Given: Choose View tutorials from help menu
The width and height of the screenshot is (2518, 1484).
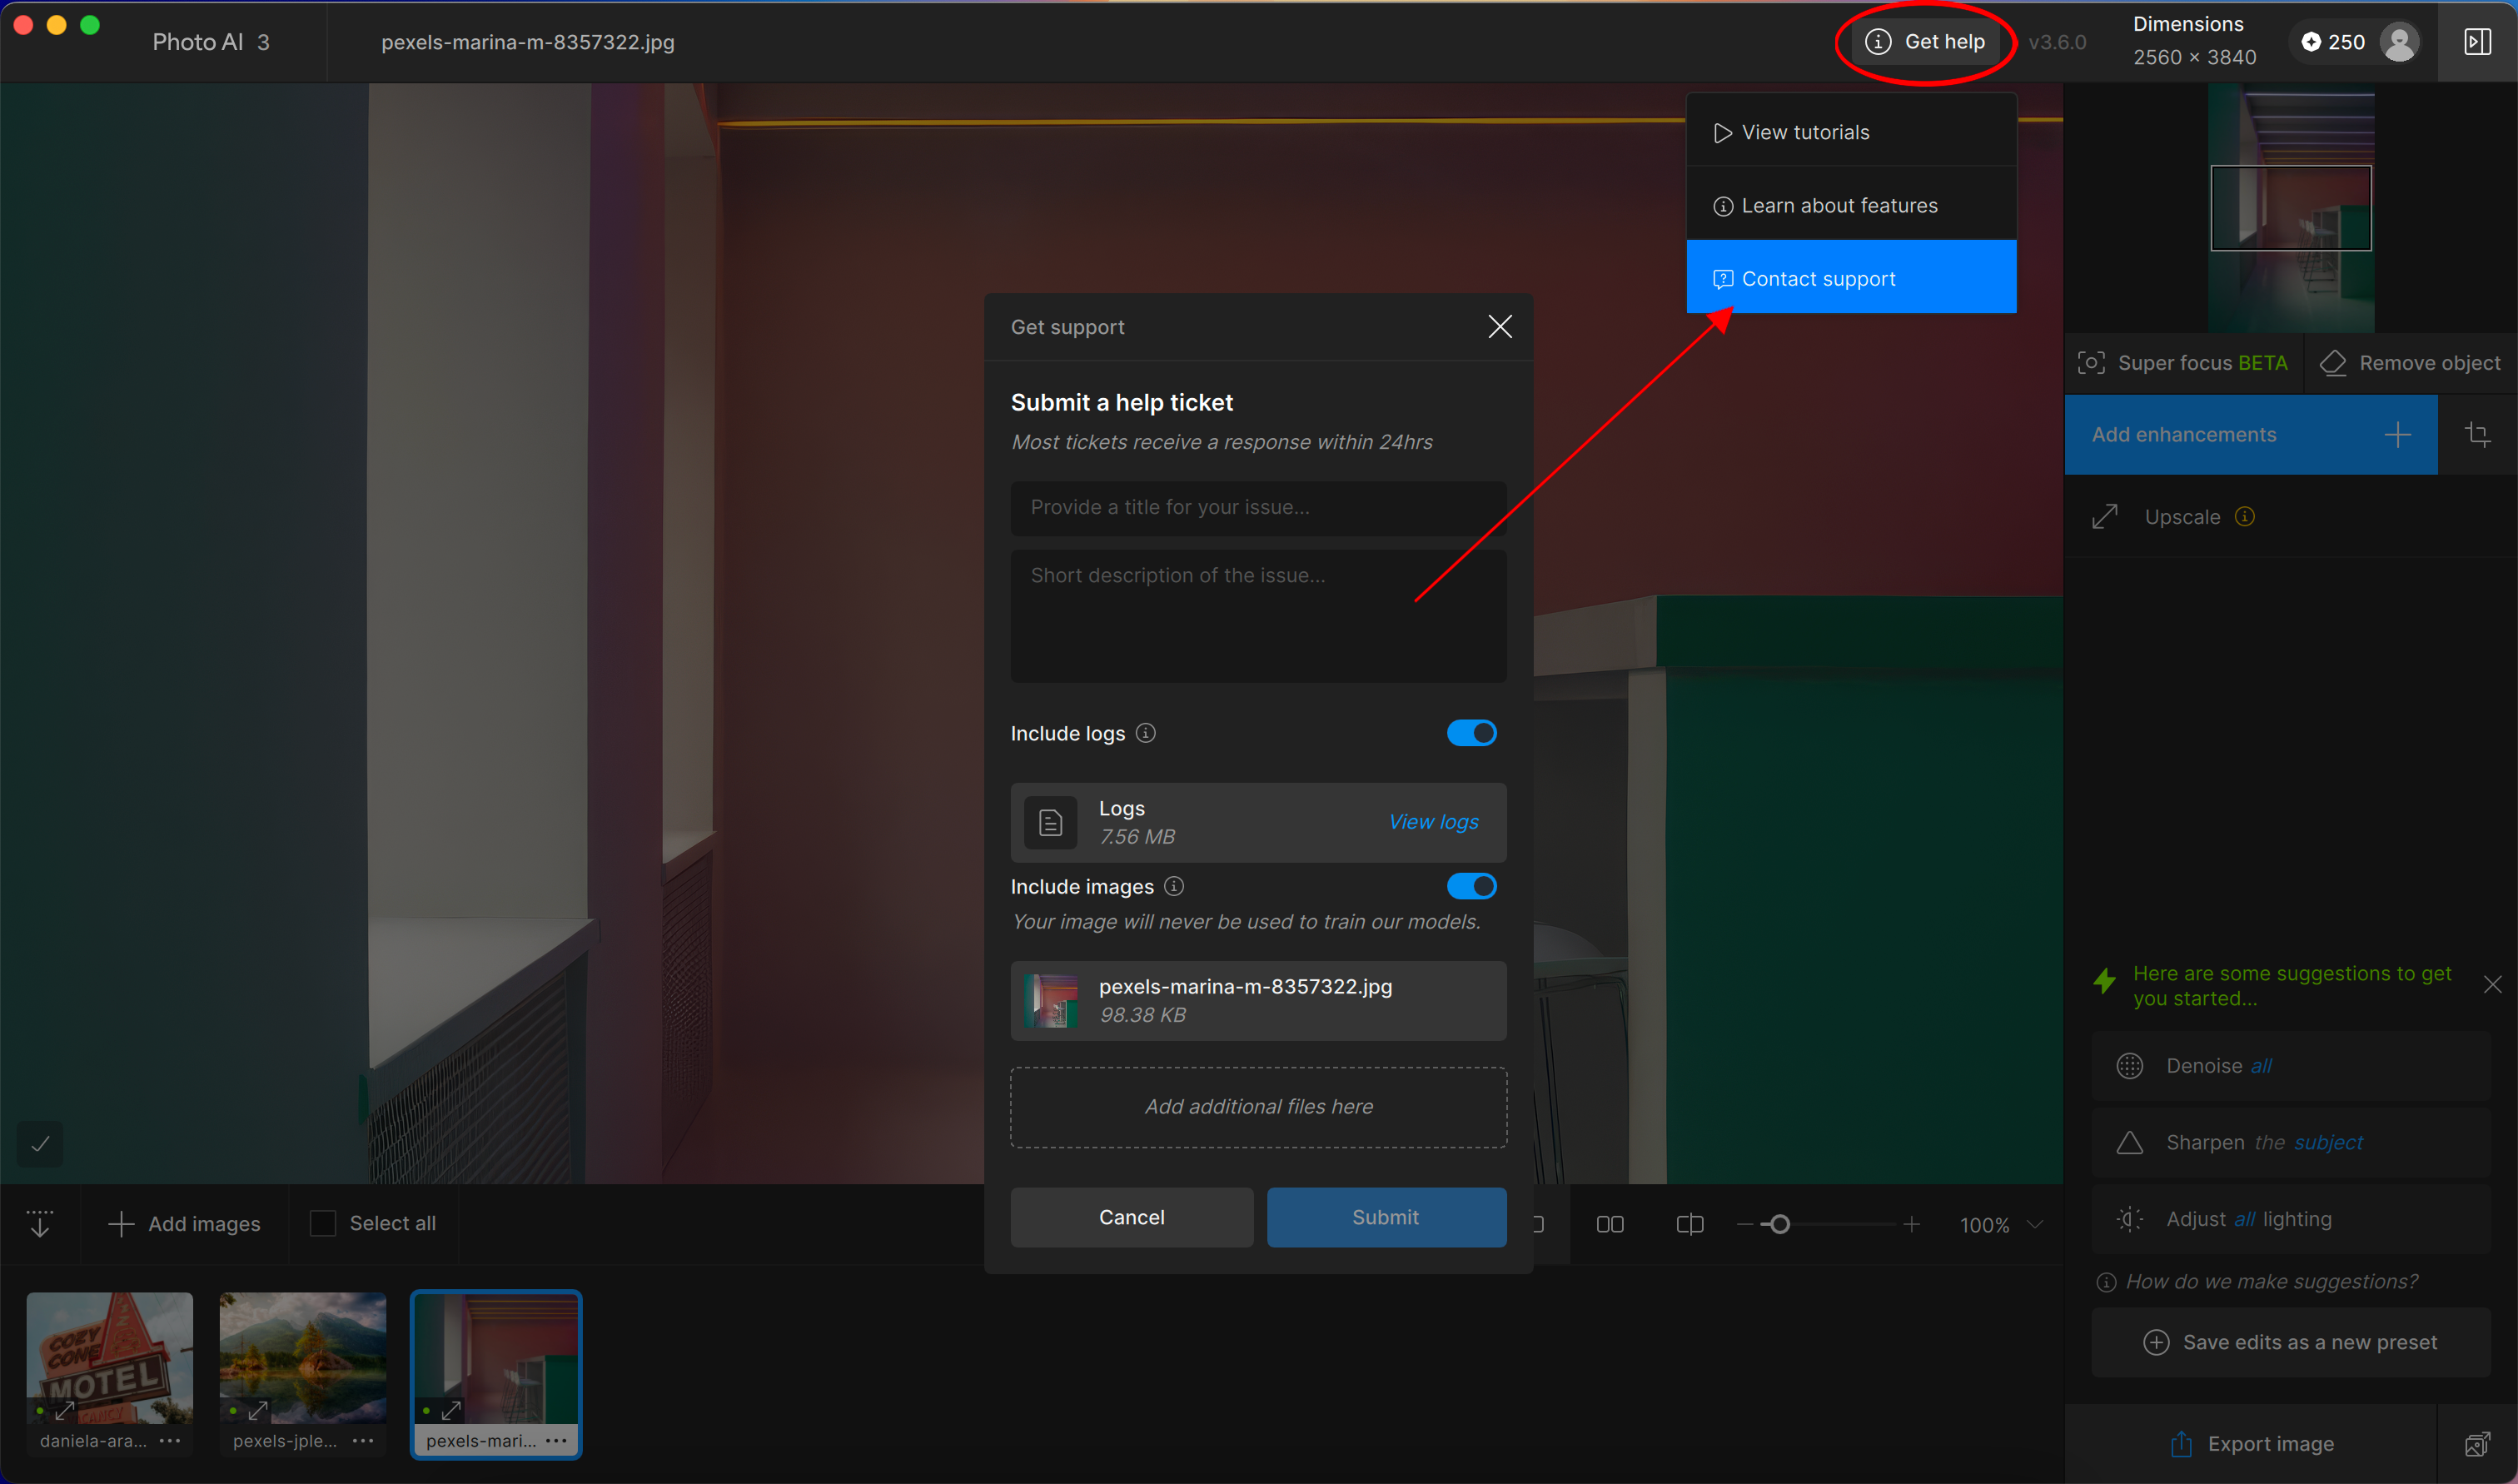Looking at the screenshot, I should click(x=1804, y=132).
